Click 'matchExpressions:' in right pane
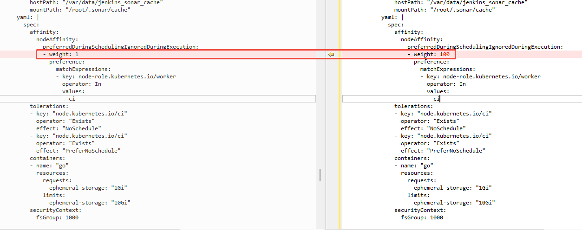The width and height of the screenshot is (582, 230). (x=448, y=69)
